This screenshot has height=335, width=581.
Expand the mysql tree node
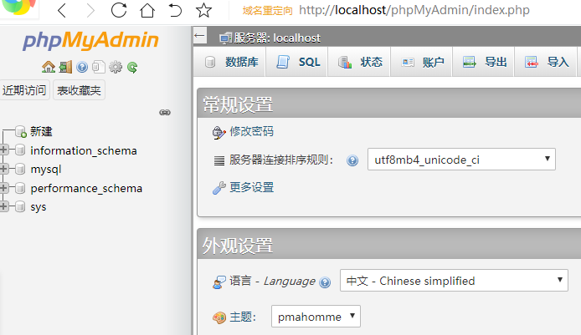point(3,169)
